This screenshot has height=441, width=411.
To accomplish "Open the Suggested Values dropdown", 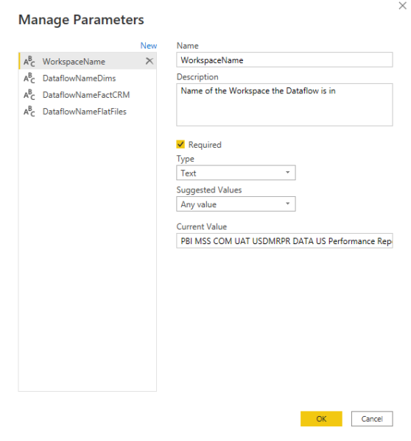I will coord(236,204).
